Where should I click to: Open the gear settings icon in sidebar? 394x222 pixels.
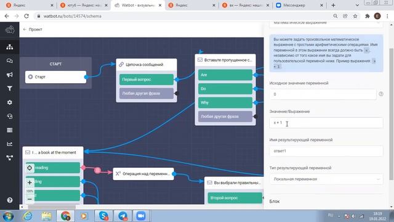[10, 102]
